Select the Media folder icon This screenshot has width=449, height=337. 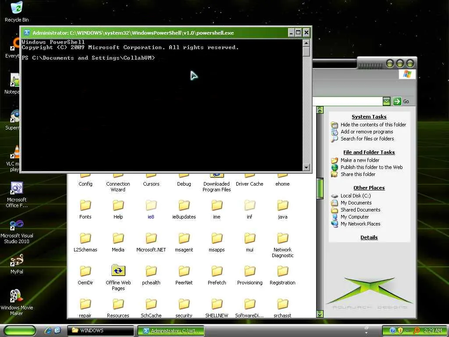pos(118,238)
